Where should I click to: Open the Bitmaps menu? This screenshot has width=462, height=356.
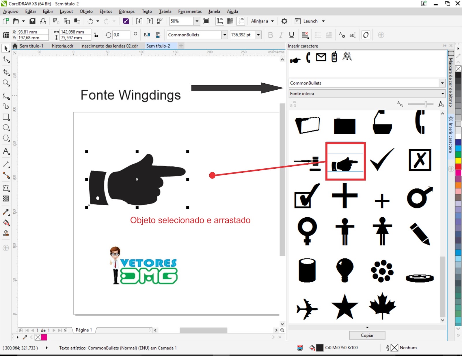(x=126, y=11)
